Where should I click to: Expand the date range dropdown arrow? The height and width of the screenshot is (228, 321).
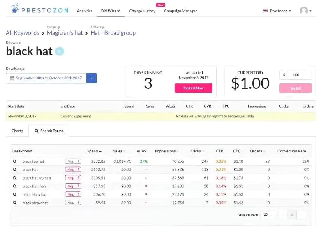(92, 78)
